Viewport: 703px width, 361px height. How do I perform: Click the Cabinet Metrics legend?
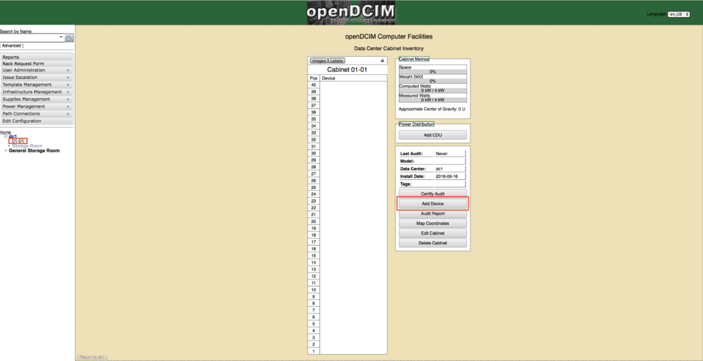414,59
